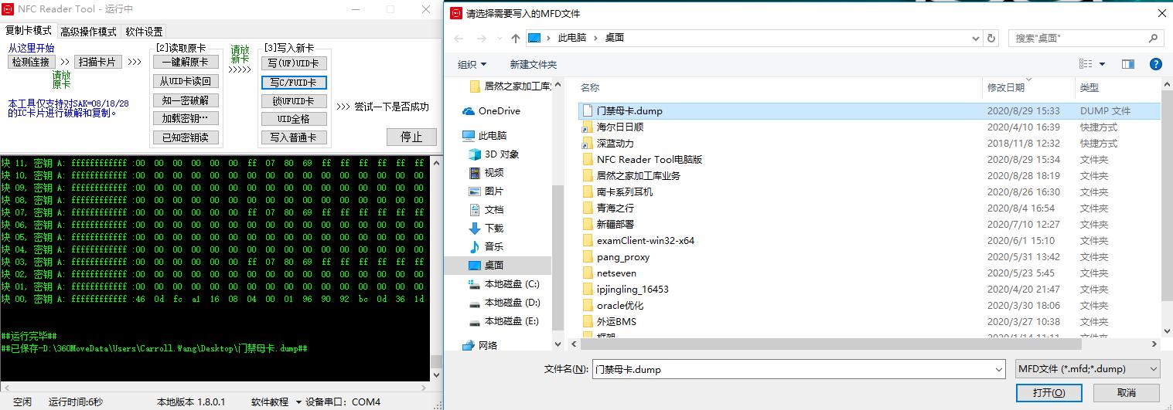Click the 写C/FUID卡 button
The height and width of the screenshot is (410, 1173).
tap(293, 83)
